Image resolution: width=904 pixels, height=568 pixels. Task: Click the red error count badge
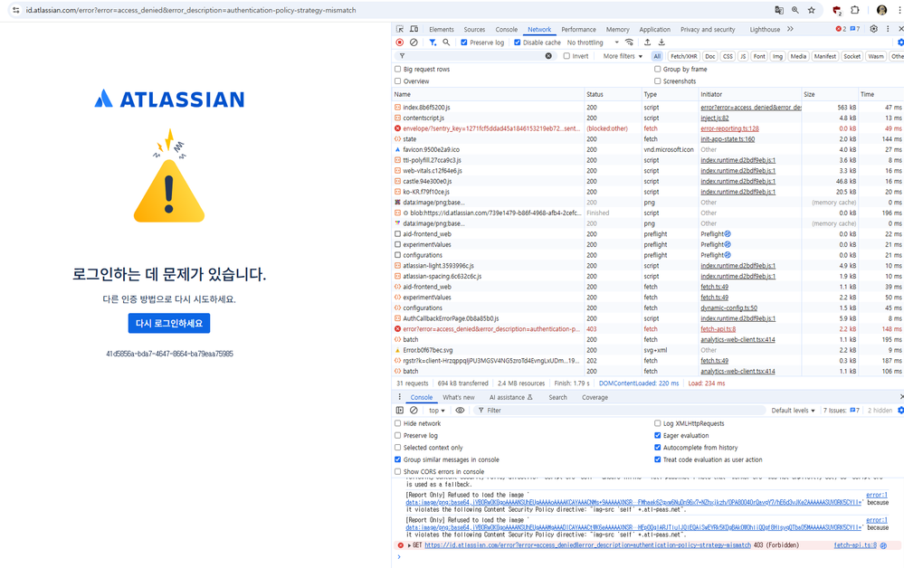(841, 29)
